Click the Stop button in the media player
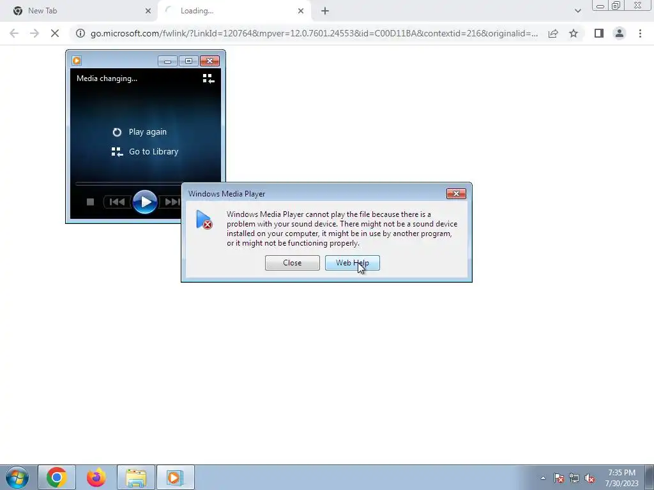This screenshot has height=490, width=654. point(90,202)
